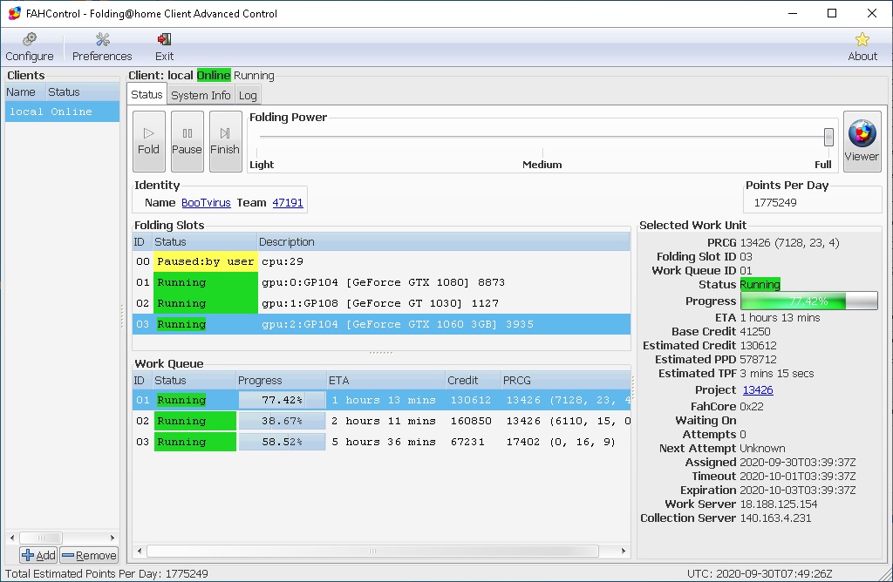
Task: Pause folding with the Pause button
Action: [187, 141]
